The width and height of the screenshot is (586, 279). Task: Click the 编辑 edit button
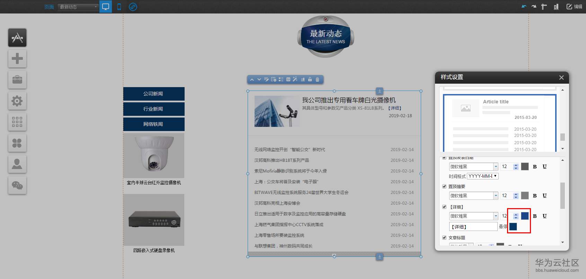pos(574,7)
